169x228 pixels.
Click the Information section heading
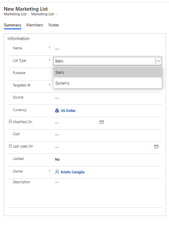[x=18, y=38]
